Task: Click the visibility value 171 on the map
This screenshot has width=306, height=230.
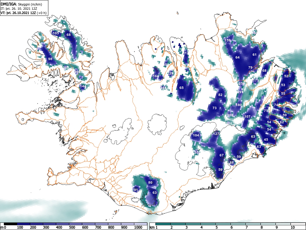Action: pyautogui.click(x=256, y=80)
